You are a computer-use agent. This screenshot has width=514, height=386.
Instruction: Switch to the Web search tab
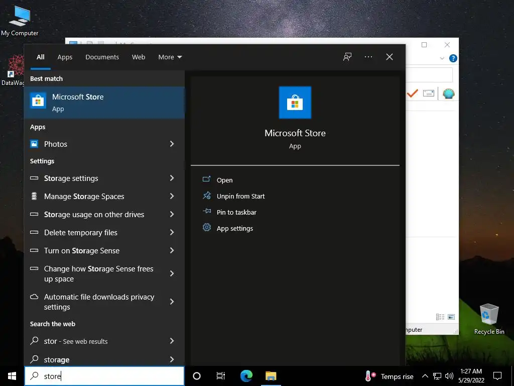pyautogui.click(x=139, y=57)
